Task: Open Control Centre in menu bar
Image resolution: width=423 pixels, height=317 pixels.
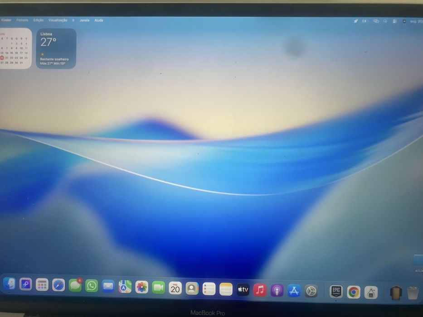Action: (x=395, y=21)
